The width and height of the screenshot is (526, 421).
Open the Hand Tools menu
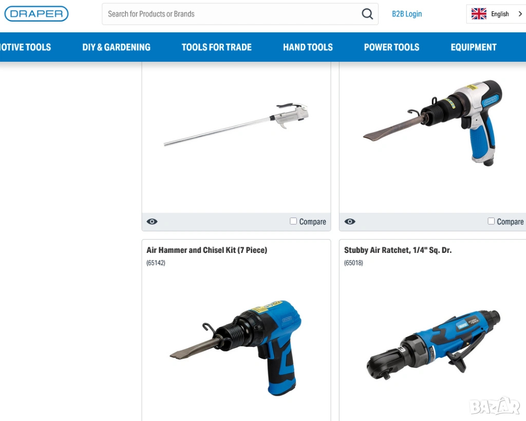(x=308, y=47)
